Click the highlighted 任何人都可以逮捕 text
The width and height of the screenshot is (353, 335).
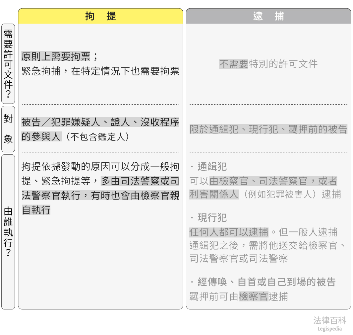point(229,232)
